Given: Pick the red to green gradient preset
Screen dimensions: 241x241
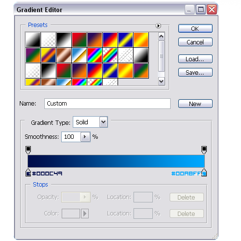Looking at the screenshot, I should 79,40.
